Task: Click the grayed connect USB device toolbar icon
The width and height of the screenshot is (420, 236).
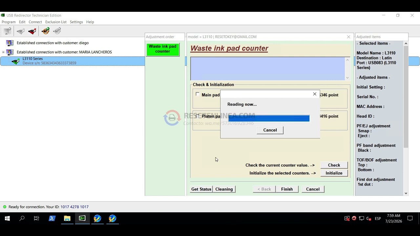Action: 21,31
